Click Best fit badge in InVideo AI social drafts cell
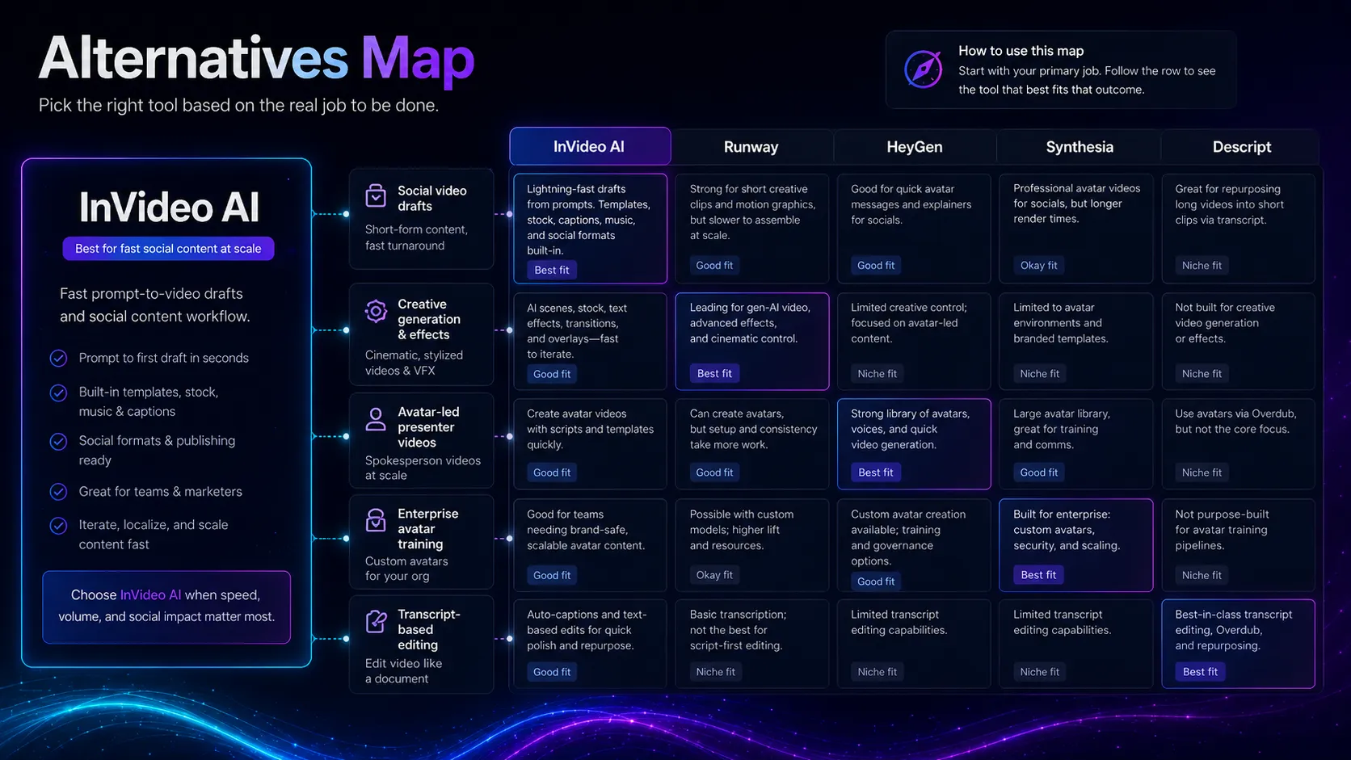1351x760 pixels. (552, 270)
